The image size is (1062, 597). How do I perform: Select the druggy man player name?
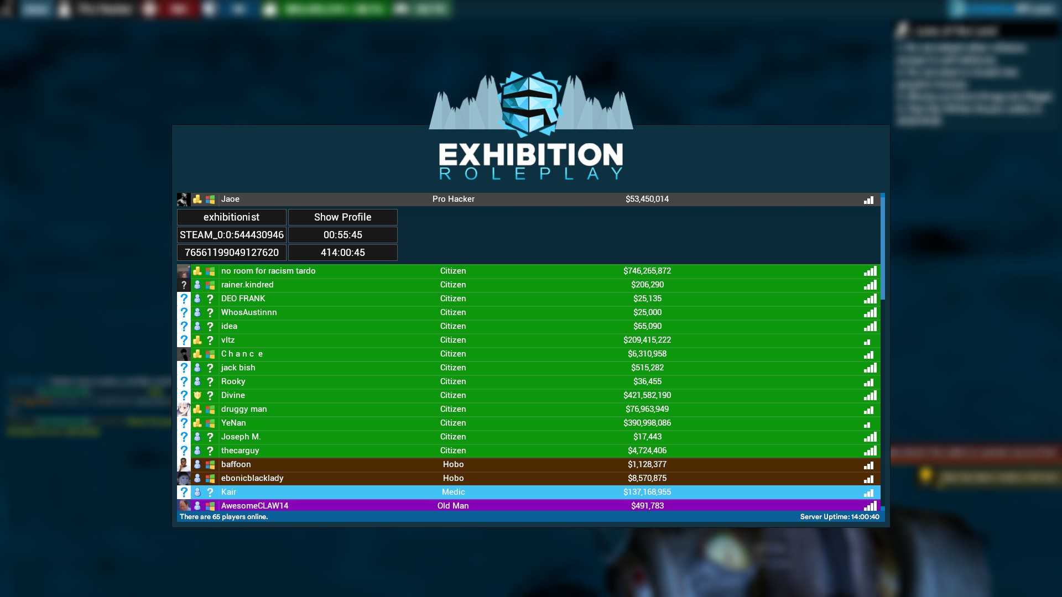pos(244,409)
